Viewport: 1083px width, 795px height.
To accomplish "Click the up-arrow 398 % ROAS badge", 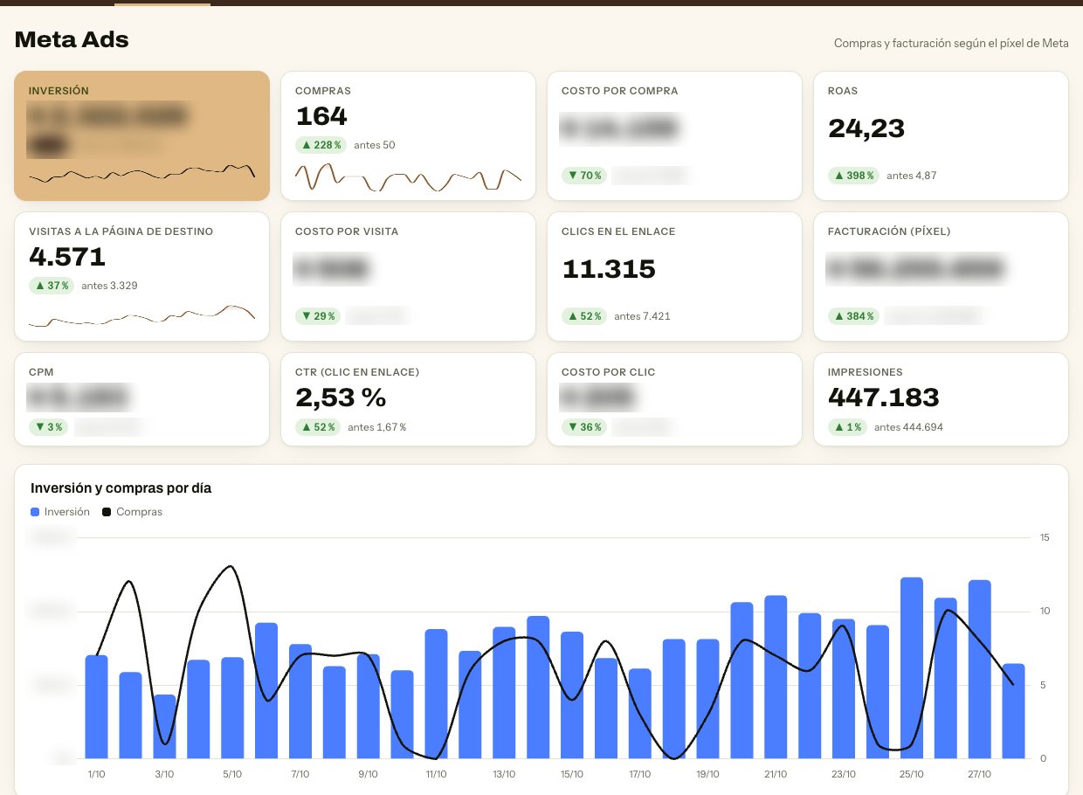I will [853, 176].
